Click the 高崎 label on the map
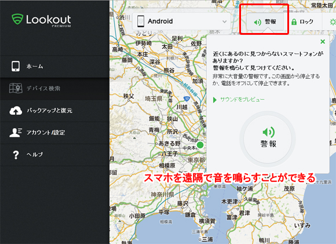This screenshot has height=244, width=336. pos(118,49)
